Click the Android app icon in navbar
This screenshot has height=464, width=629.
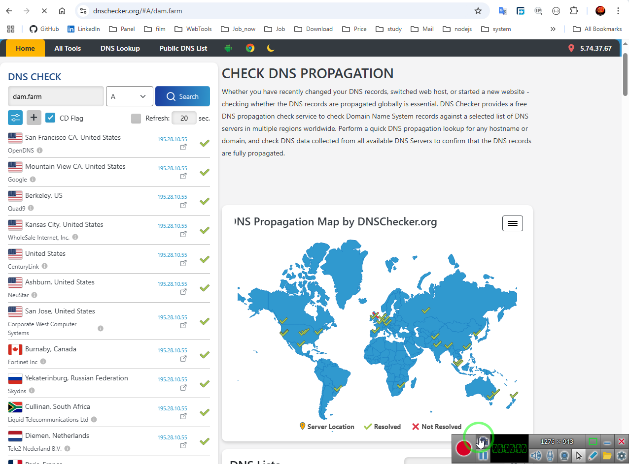[x=228, y=48]
